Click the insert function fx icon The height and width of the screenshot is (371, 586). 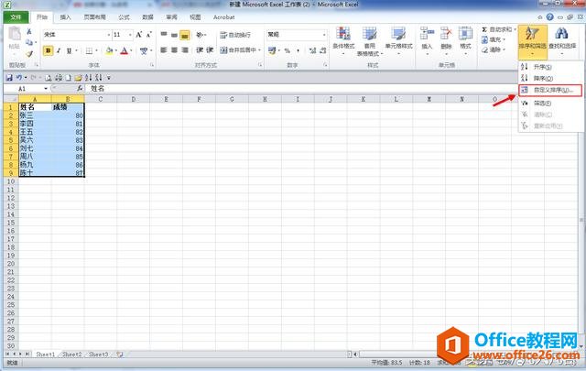coord(80,89)
